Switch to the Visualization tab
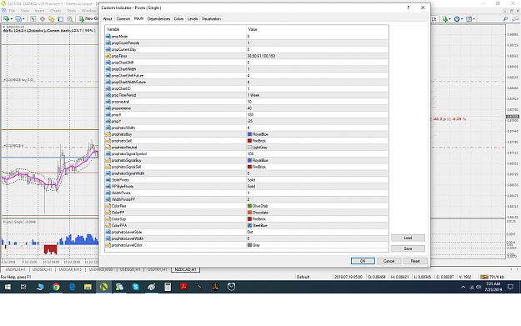The height and width of the screenshot is (326, 521). 212,19
